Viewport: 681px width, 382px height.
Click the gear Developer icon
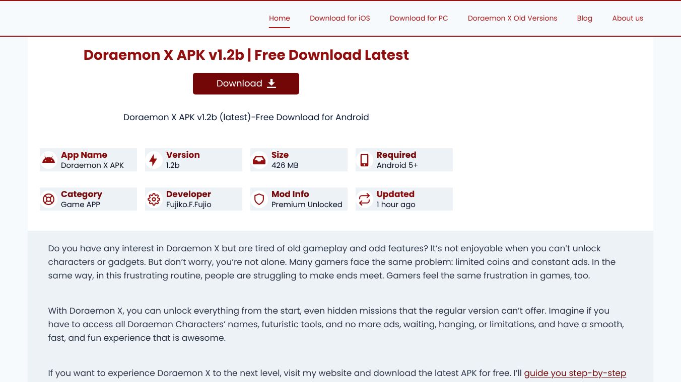tap(154, 199)
